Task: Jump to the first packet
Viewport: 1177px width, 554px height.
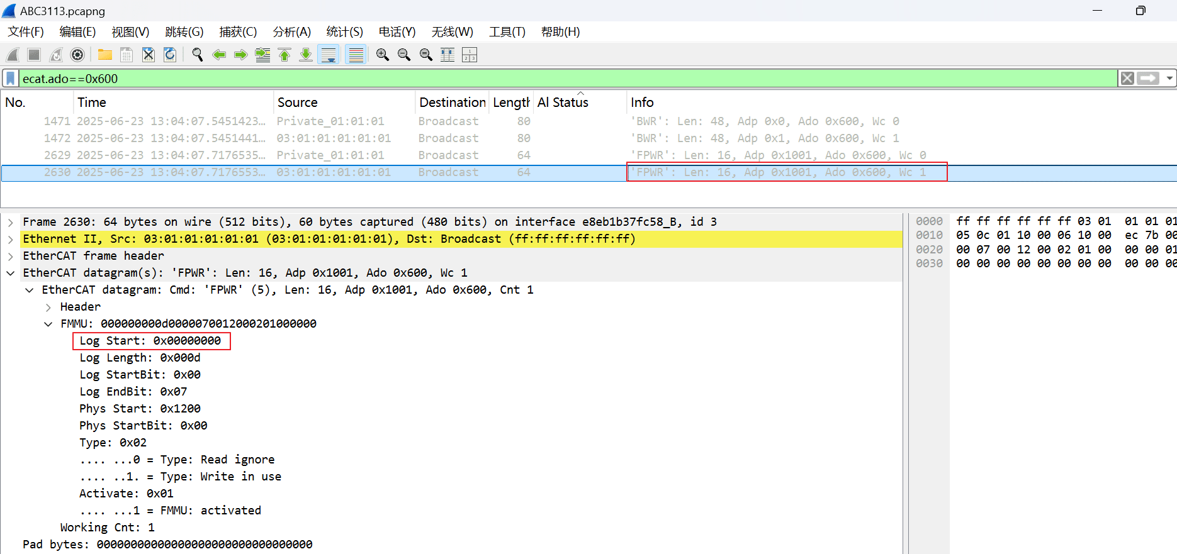Action: coord(284,55)
